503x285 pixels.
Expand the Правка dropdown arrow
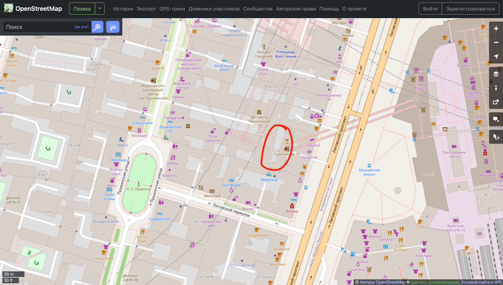click(x=99, y=8)
